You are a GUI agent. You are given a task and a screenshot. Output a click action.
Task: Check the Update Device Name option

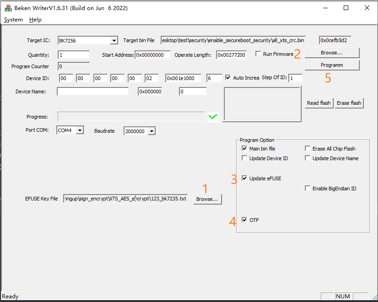[x=308, y=158]
